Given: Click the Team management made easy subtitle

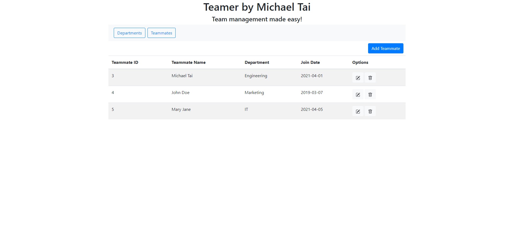Looking at the screenshot, I should [257, 19].
